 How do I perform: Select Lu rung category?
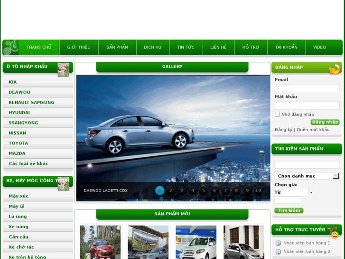[18, 216]
